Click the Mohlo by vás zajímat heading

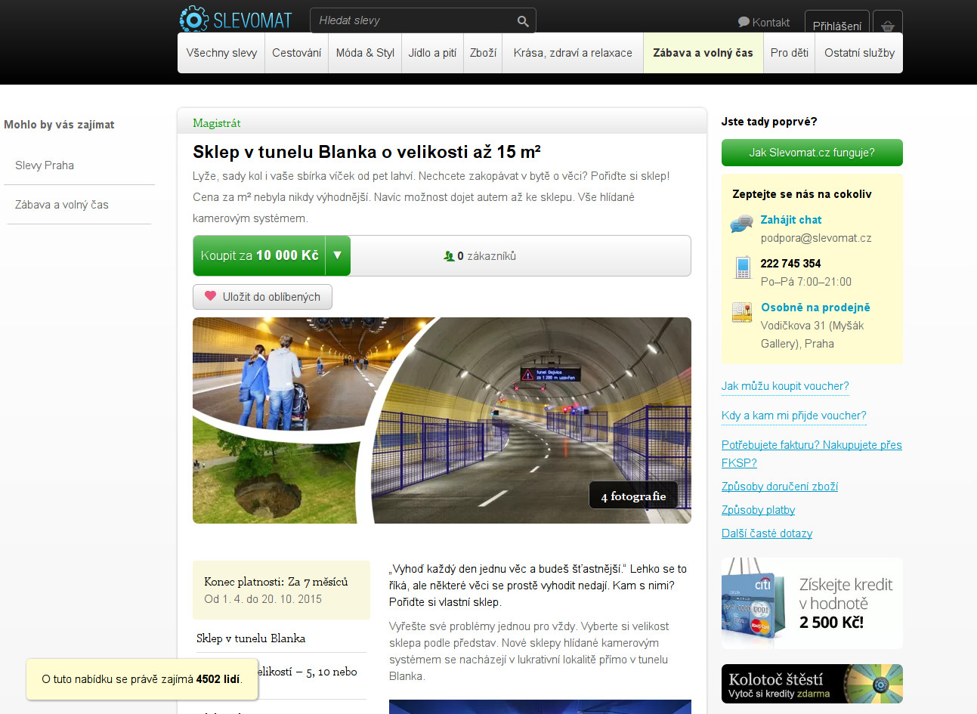(x=59, y=125)
